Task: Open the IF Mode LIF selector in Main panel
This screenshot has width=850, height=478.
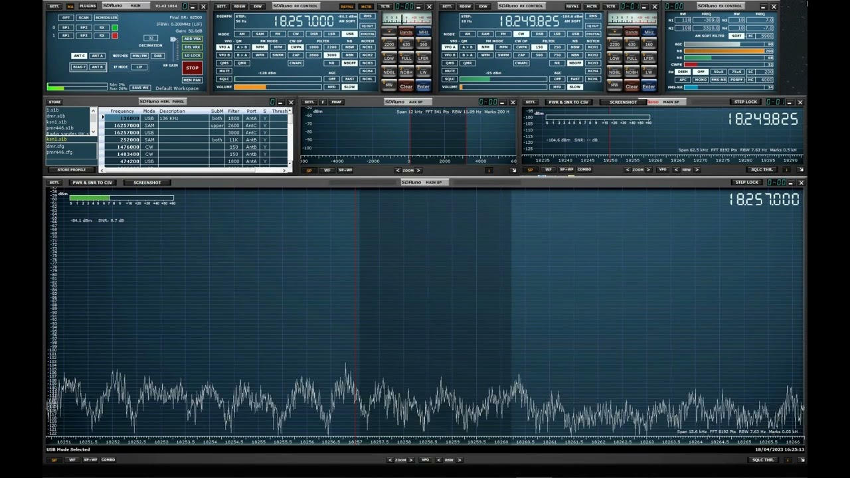Action: 139,67
